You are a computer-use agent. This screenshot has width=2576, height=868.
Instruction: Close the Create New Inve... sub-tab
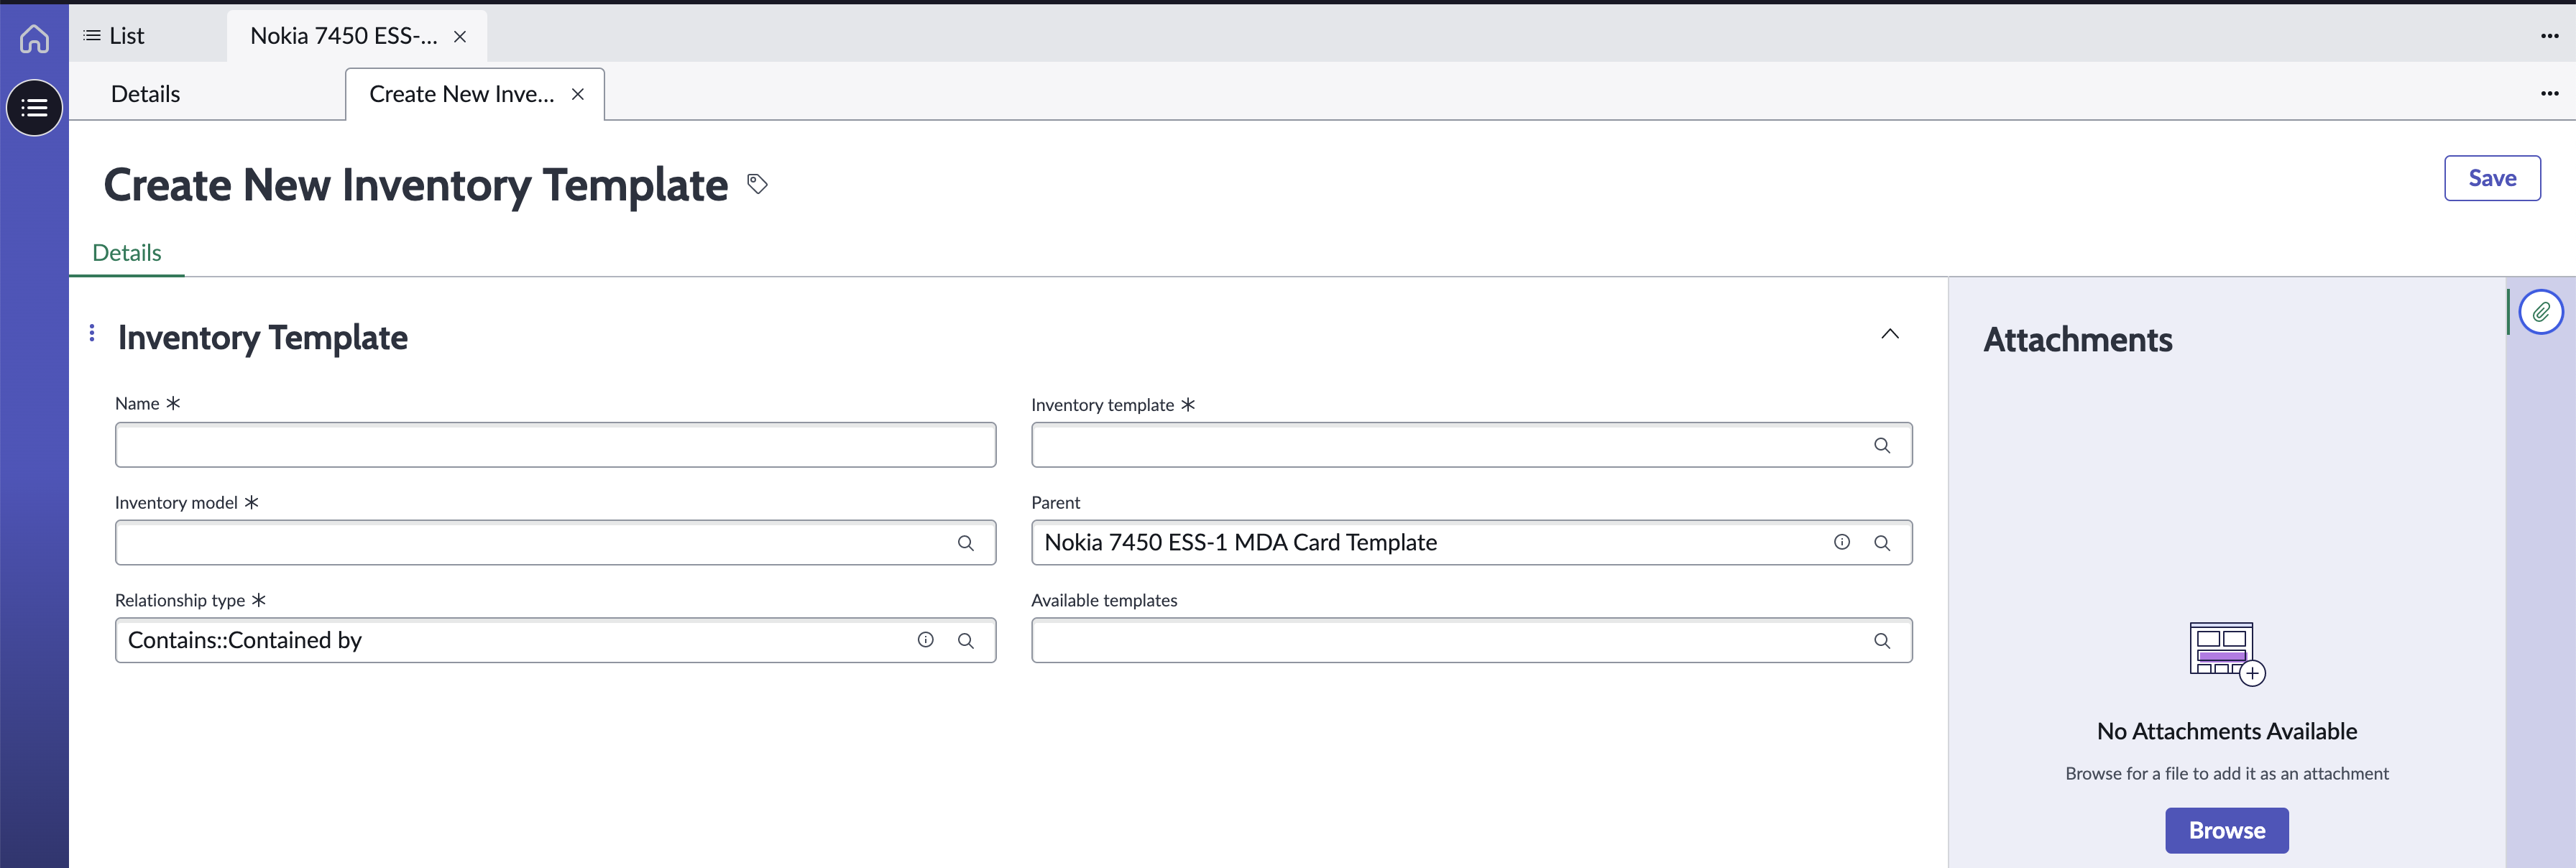click(x=577, y=94)
